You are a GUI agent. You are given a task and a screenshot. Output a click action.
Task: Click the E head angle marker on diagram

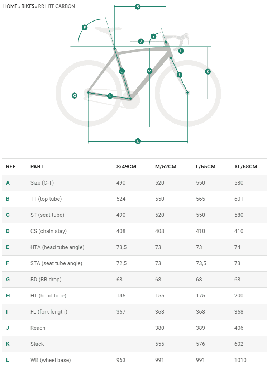153,36
